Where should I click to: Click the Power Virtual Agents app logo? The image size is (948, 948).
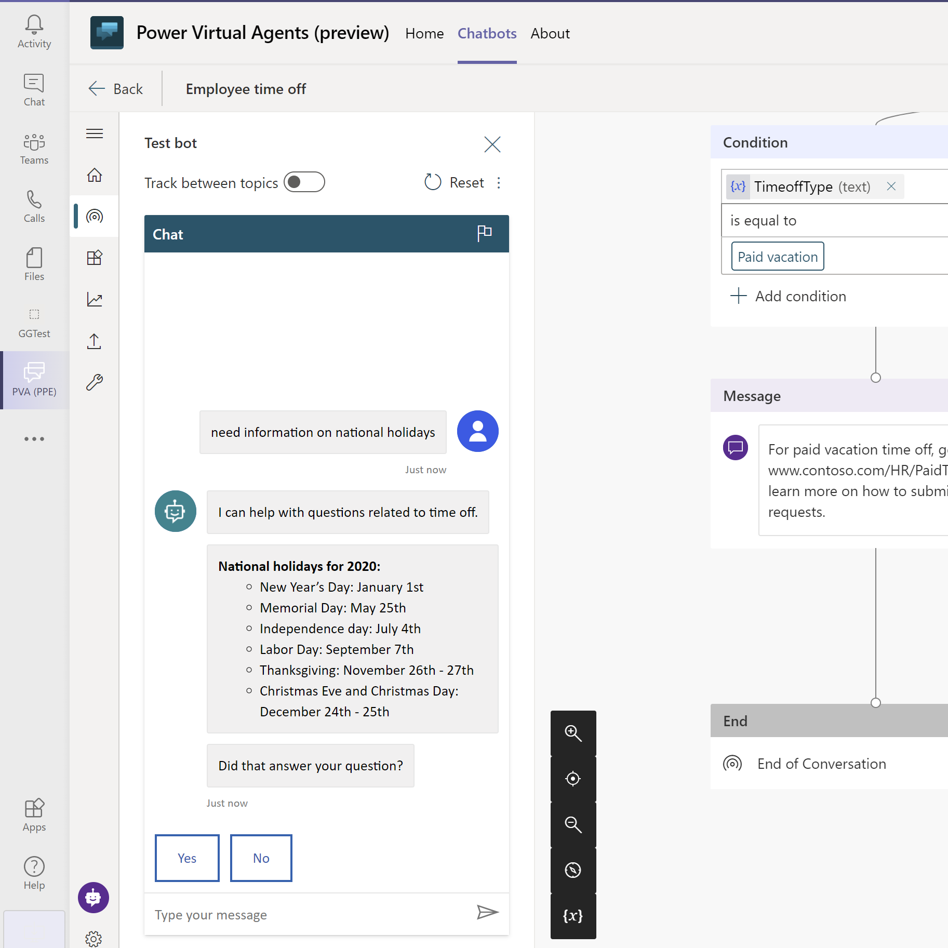107,33
